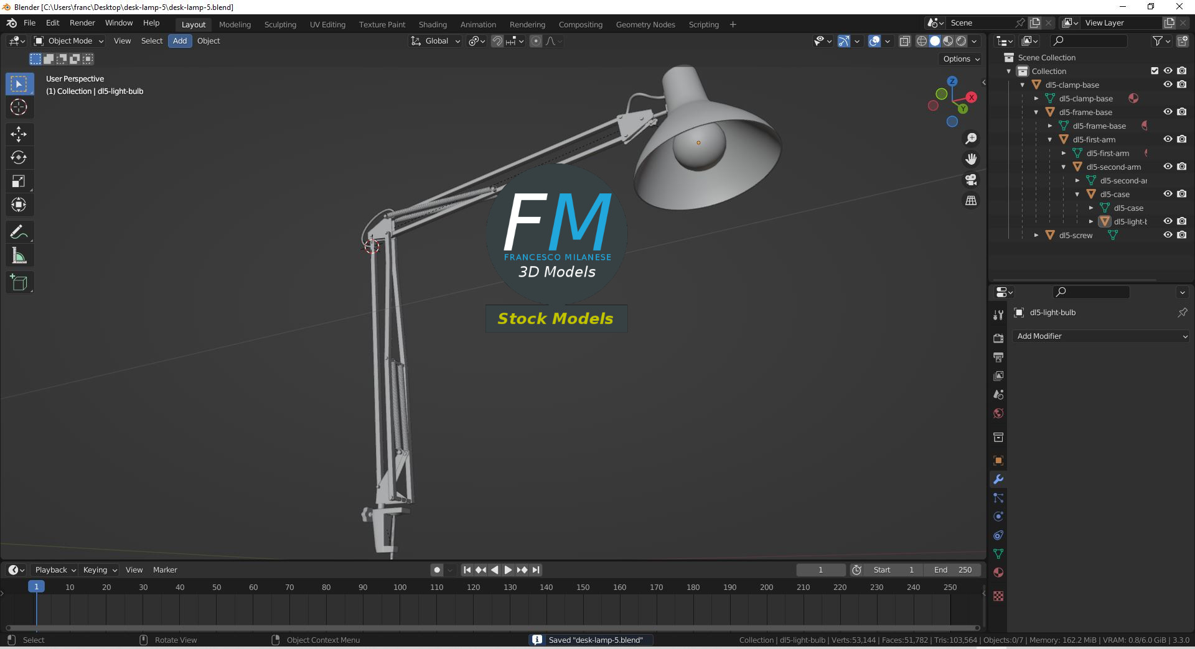This screenshot has height=649, width=1195.
Task: Open the Object properties tab
Action: click(x=998, y=461)
